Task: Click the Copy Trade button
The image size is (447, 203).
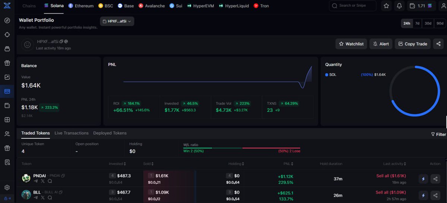Action: [412, 44]
